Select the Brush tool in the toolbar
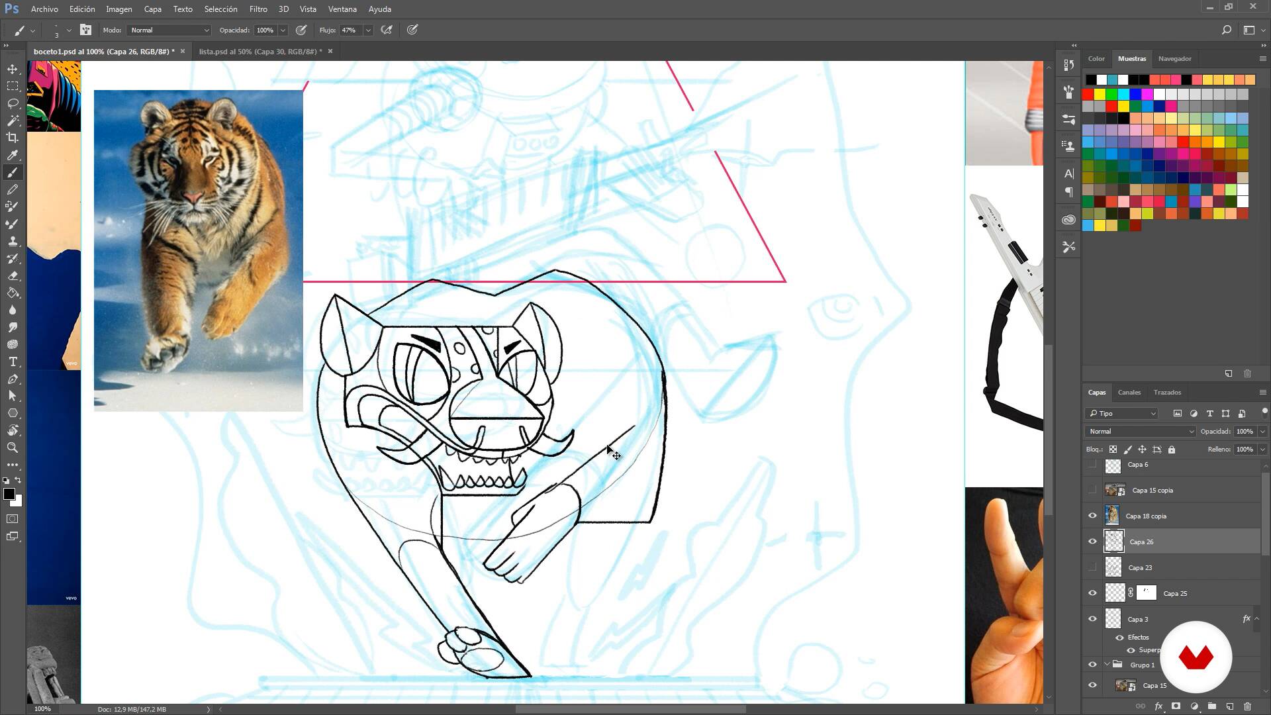The height and width of the screenshot is (715, 1271). pyautogui.click(x=13, y=172)
